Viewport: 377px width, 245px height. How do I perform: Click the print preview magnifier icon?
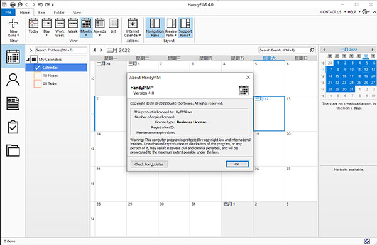pyautogui.click(x=20, y=4)
